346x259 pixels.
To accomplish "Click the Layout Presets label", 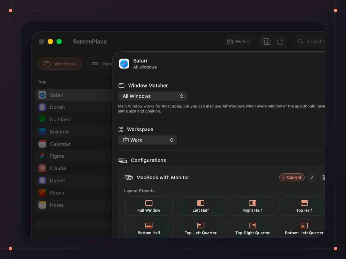I will coord(139,191).
